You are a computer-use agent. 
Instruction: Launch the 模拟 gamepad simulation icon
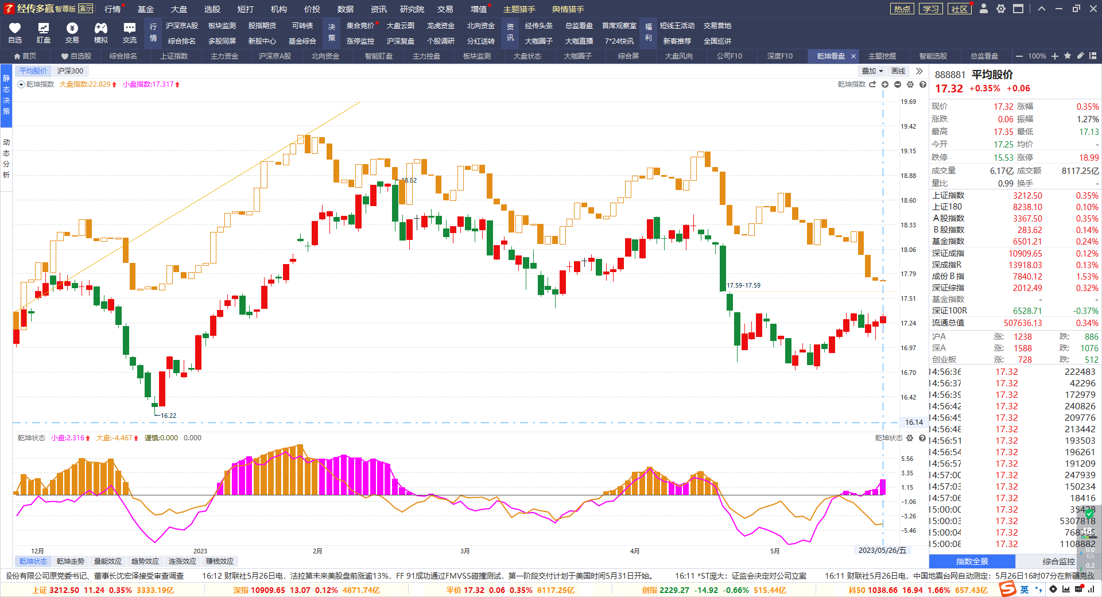click(100, 28)
